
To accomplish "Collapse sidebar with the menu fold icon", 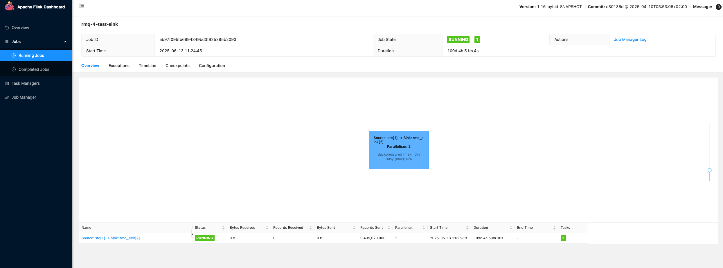I will tap(82, 6).
